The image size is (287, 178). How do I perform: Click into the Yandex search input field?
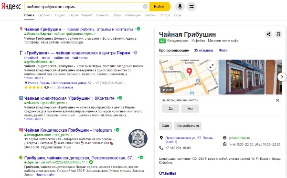tap(84, 7)
